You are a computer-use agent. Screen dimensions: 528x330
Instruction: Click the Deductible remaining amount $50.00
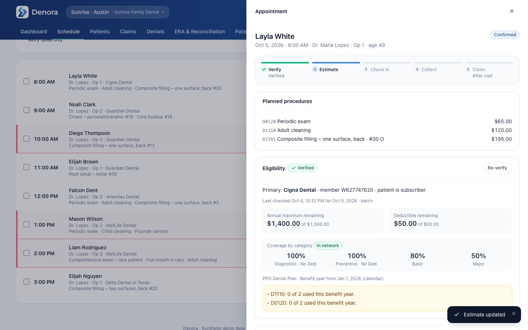(x=405, y=224)
